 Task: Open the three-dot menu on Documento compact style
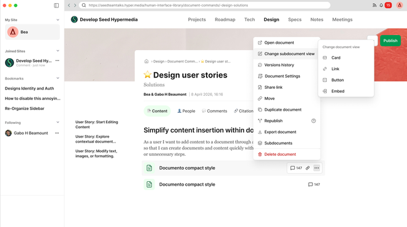(316, 168)
